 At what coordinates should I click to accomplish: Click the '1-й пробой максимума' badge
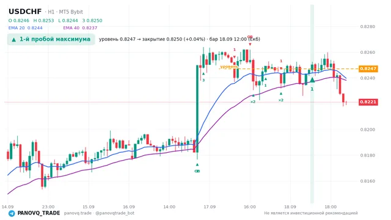tap(51, 39)
